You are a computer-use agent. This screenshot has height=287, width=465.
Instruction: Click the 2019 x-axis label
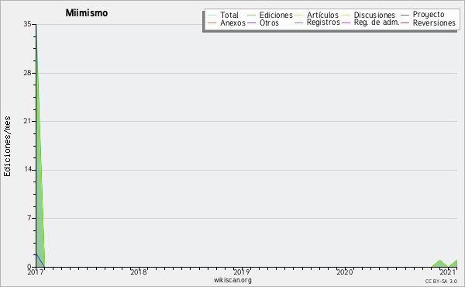point(241,271)
